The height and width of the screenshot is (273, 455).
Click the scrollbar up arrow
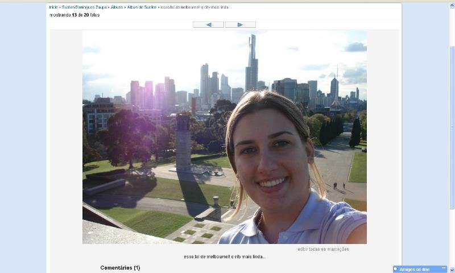(x=452, y=6)
